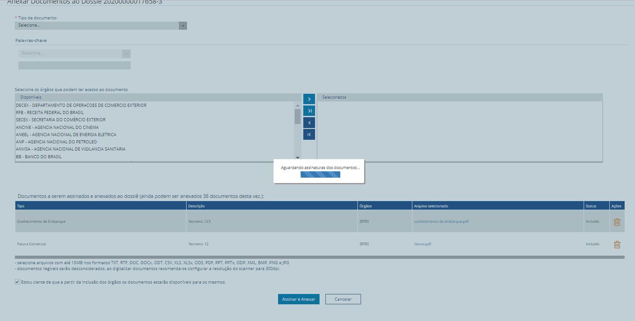The width and height of the screenshot is (635, 321).
Task: Click the move selected left arrow button
Action: click(x=309, y=123)
